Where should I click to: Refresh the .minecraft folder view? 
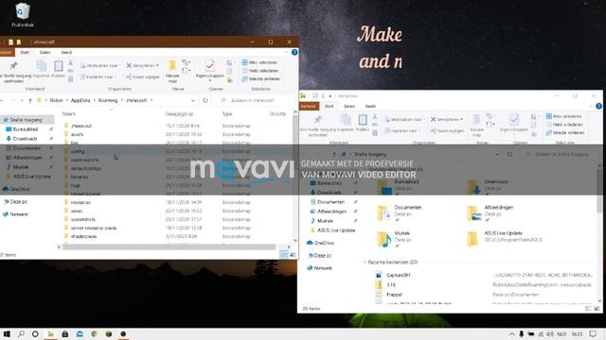point(205,100)
